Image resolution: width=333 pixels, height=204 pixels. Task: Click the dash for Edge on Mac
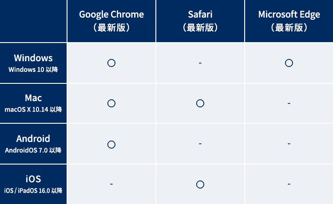click(x=289, y=103)
